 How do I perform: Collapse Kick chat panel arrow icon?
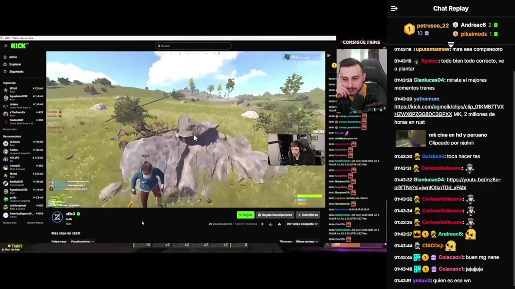329,55
